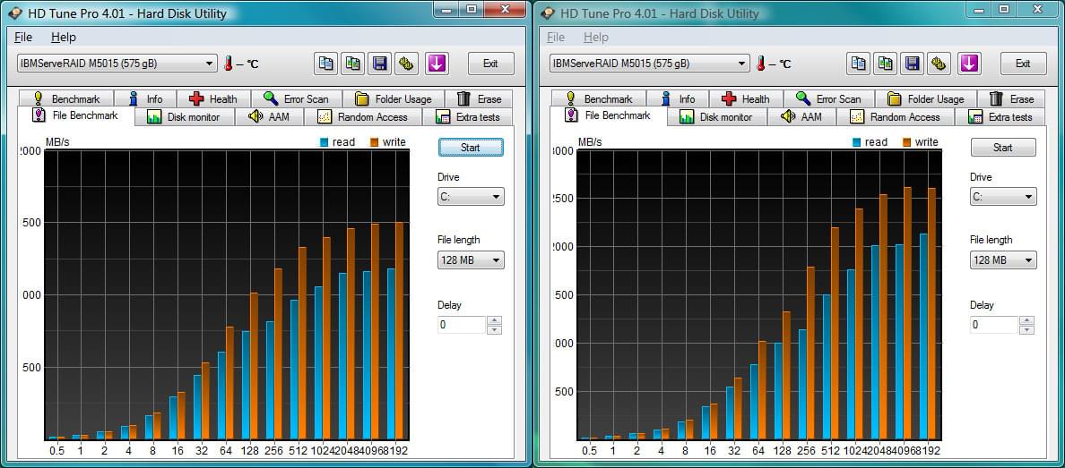The width and height of the screenshot is (1065, 468).
Task: Open the File menu in left window
Action: (x=23, y=38)
